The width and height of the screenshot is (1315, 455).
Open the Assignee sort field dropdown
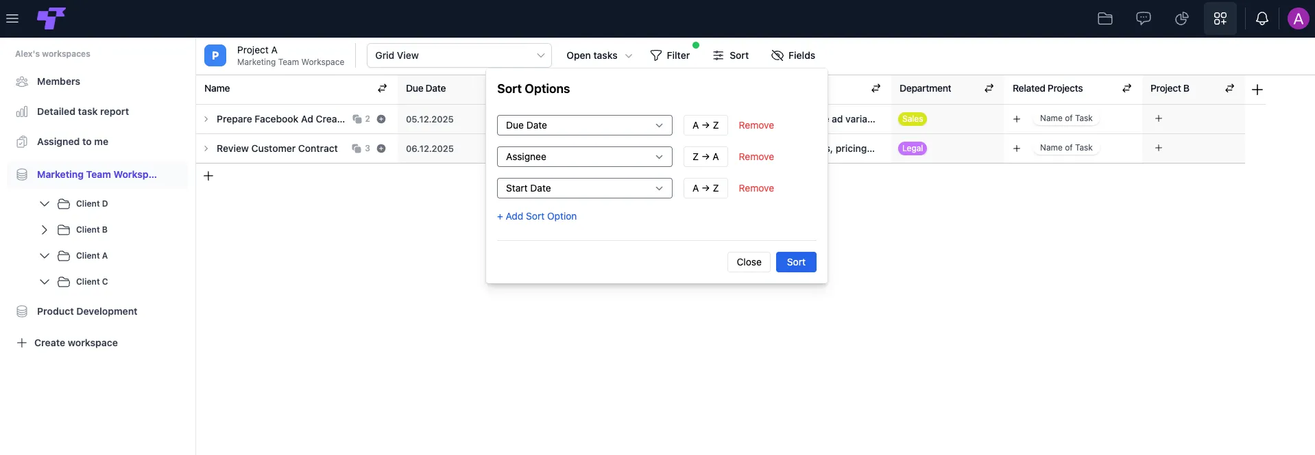pos(585,157)
